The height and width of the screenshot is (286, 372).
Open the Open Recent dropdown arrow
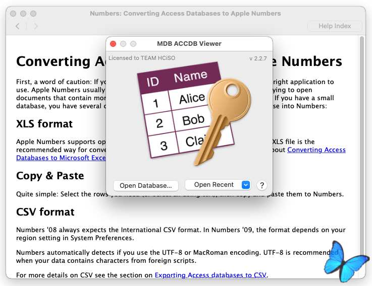click(x=246, y=185)
